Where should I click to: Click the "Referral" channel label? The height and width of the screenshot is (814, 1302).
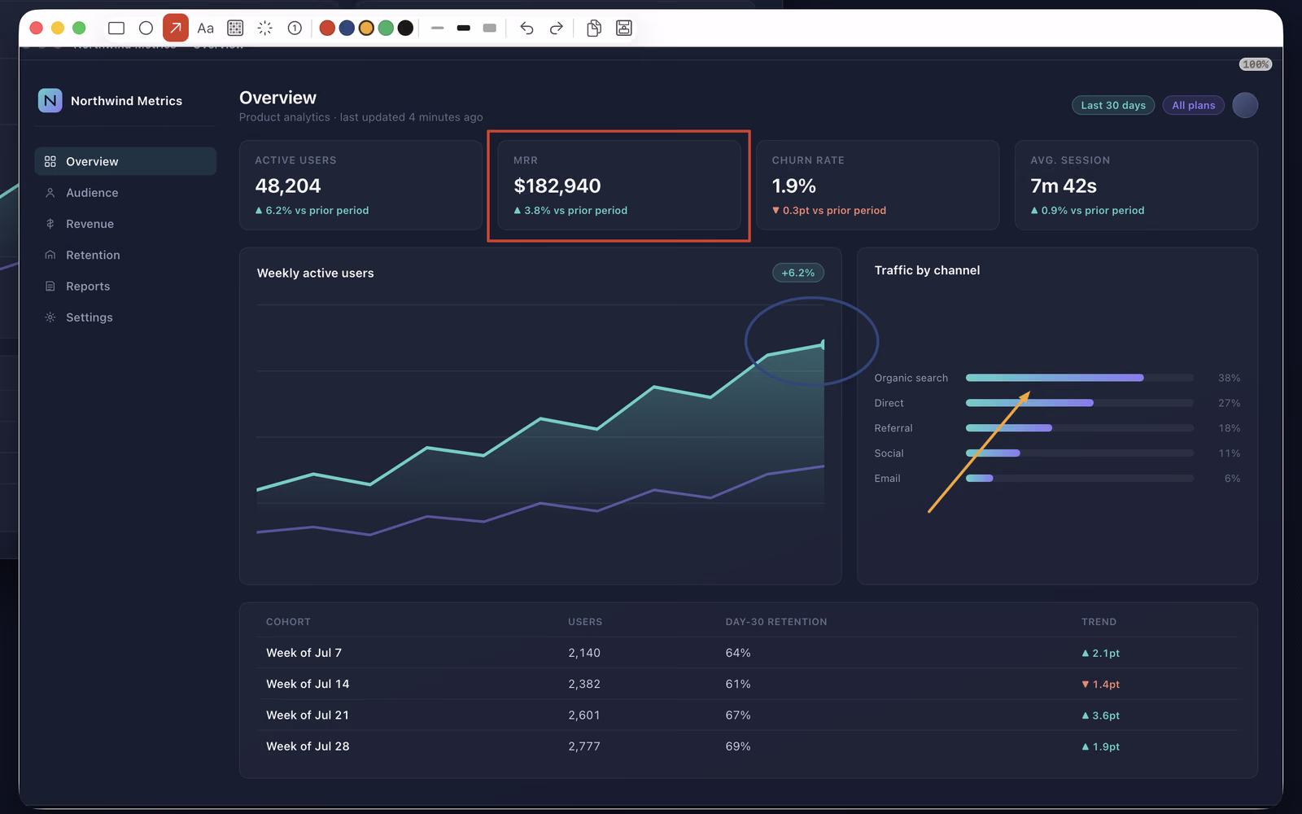point(893,428)
